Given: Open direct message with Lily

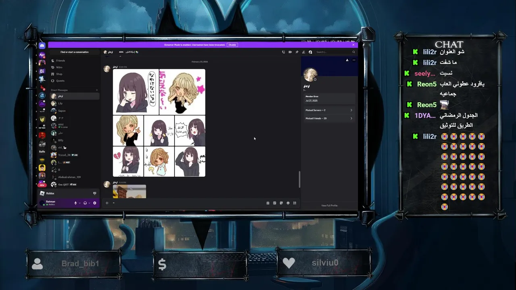Looking at the screenshot, I should click(x=75, y=104).
